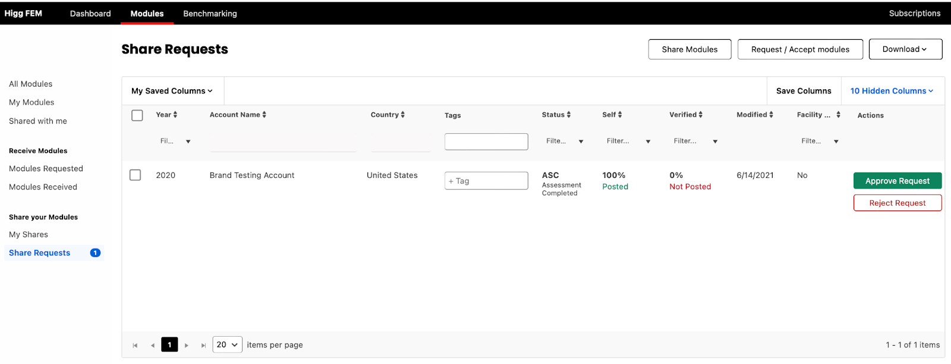
Task: Sort by Year column arrows
Action: coord(175,115)
